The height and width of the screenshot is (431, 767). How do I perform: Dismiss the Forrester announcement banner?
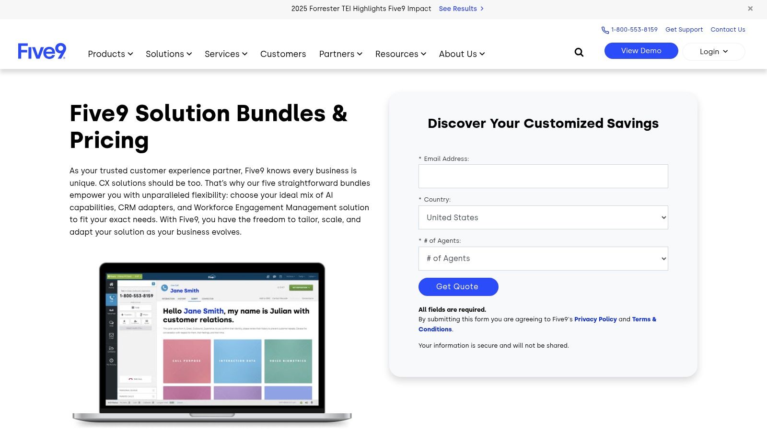[750, 9]
